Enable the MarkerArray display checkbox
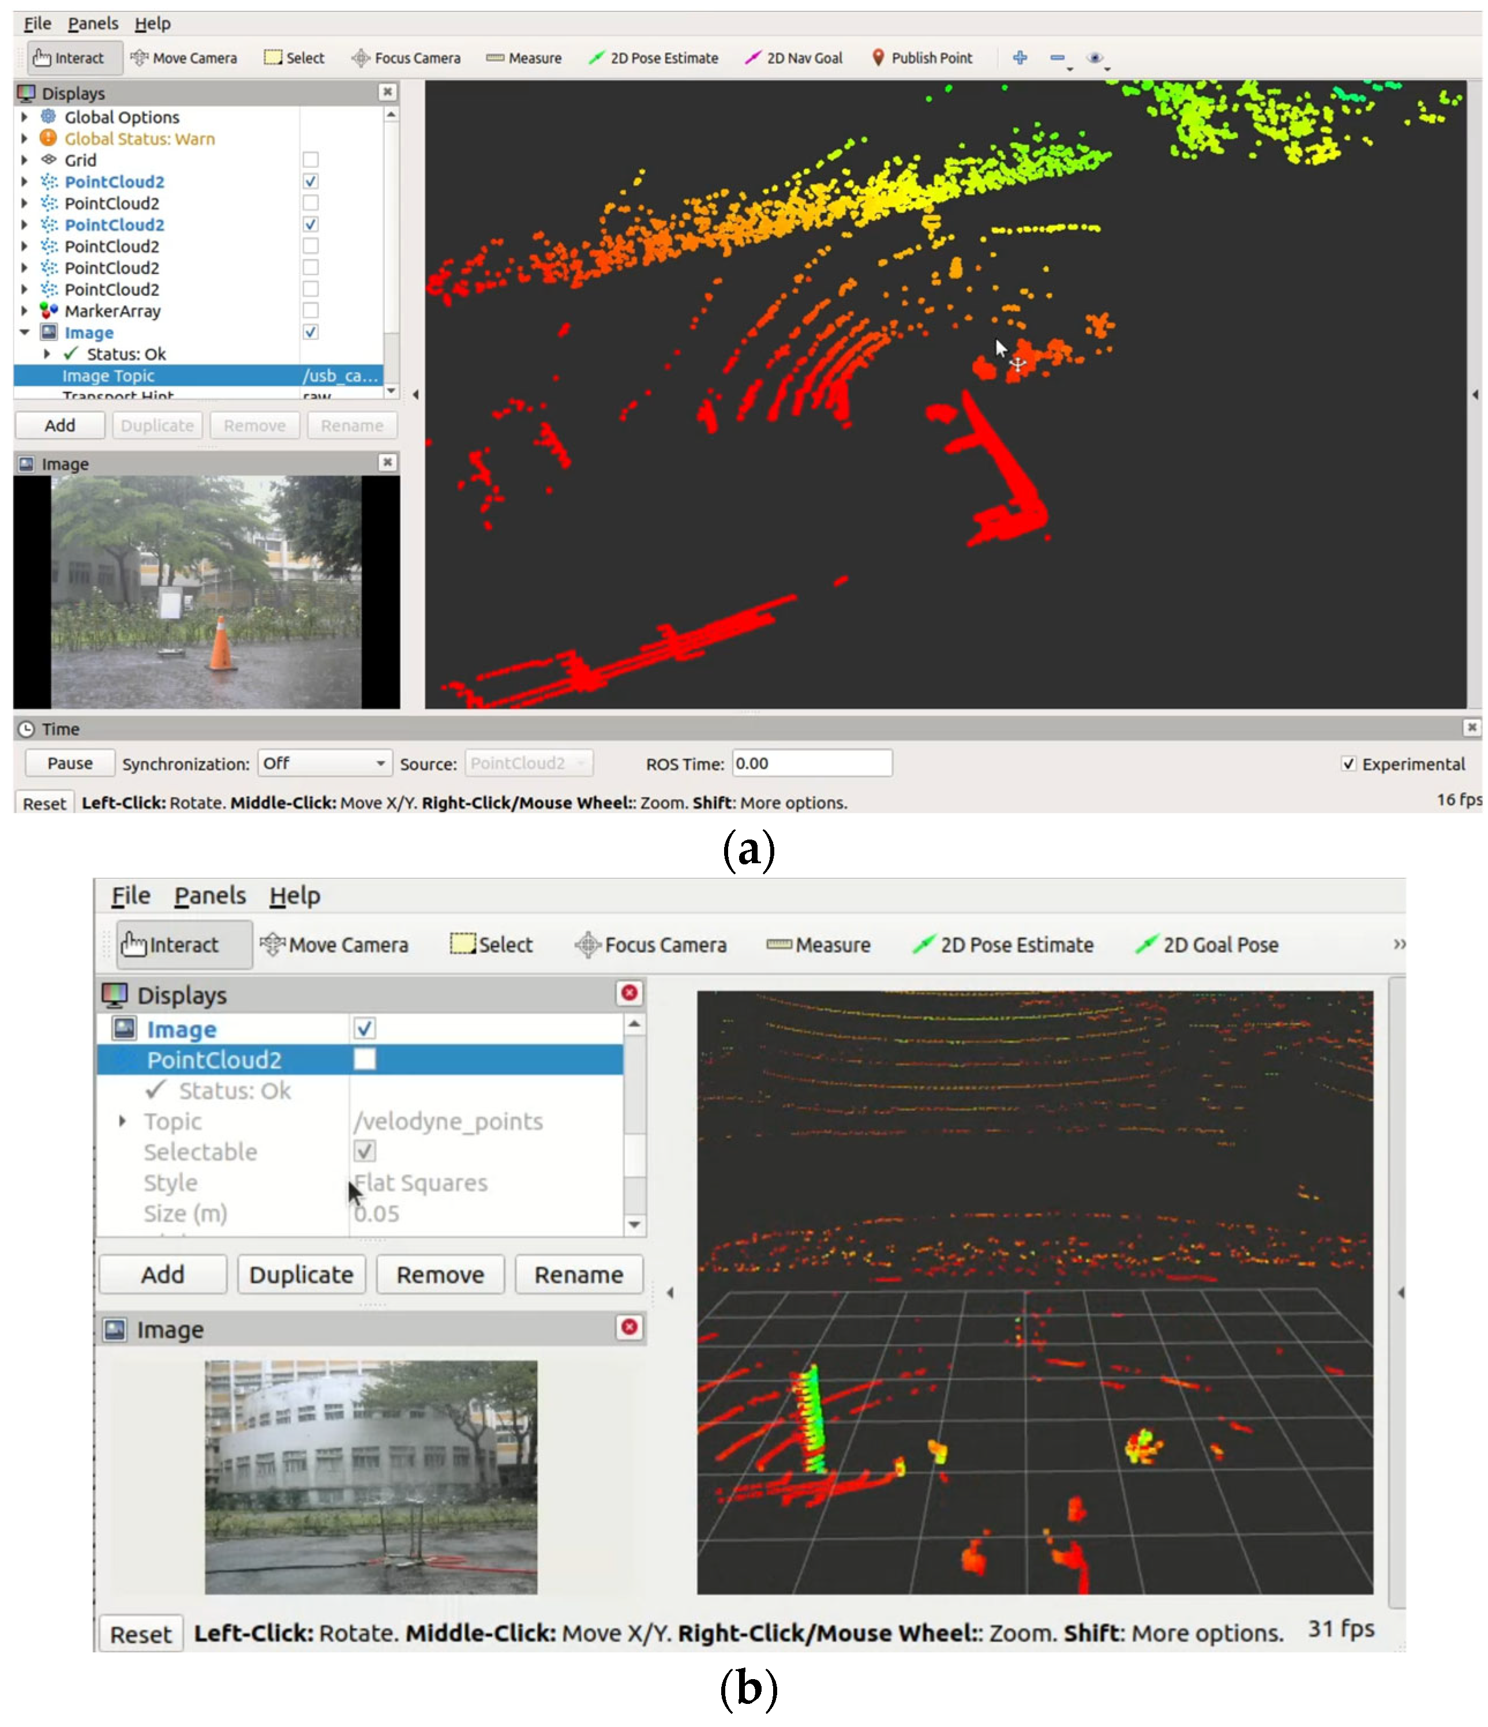The height and width of the screenshot is (1727, 1488). 310,311
